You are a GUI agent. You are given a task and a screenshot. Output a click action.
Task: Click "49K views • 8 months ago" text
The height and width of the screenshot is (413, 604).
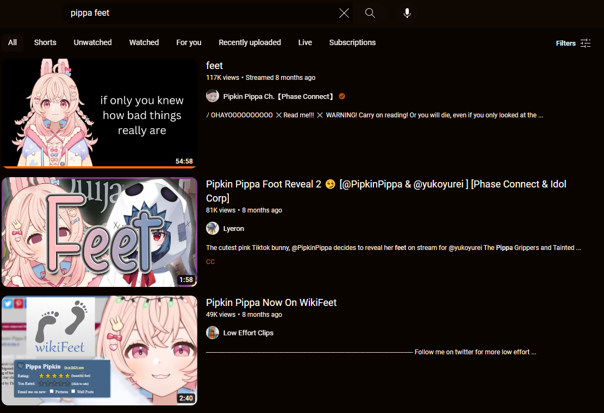pos(244,315)
